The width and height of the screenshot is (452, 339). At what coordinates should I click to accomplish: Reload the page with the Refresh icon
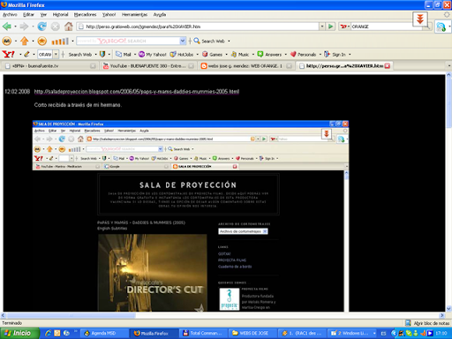(x=41, y=26)
